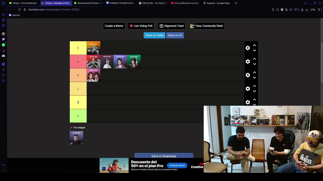Open Discord panel in the sidebar

click(3, 56)
